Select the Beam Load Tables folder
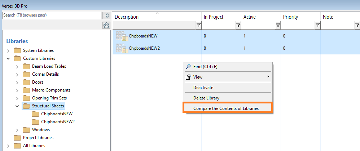 tap(49, 66)
